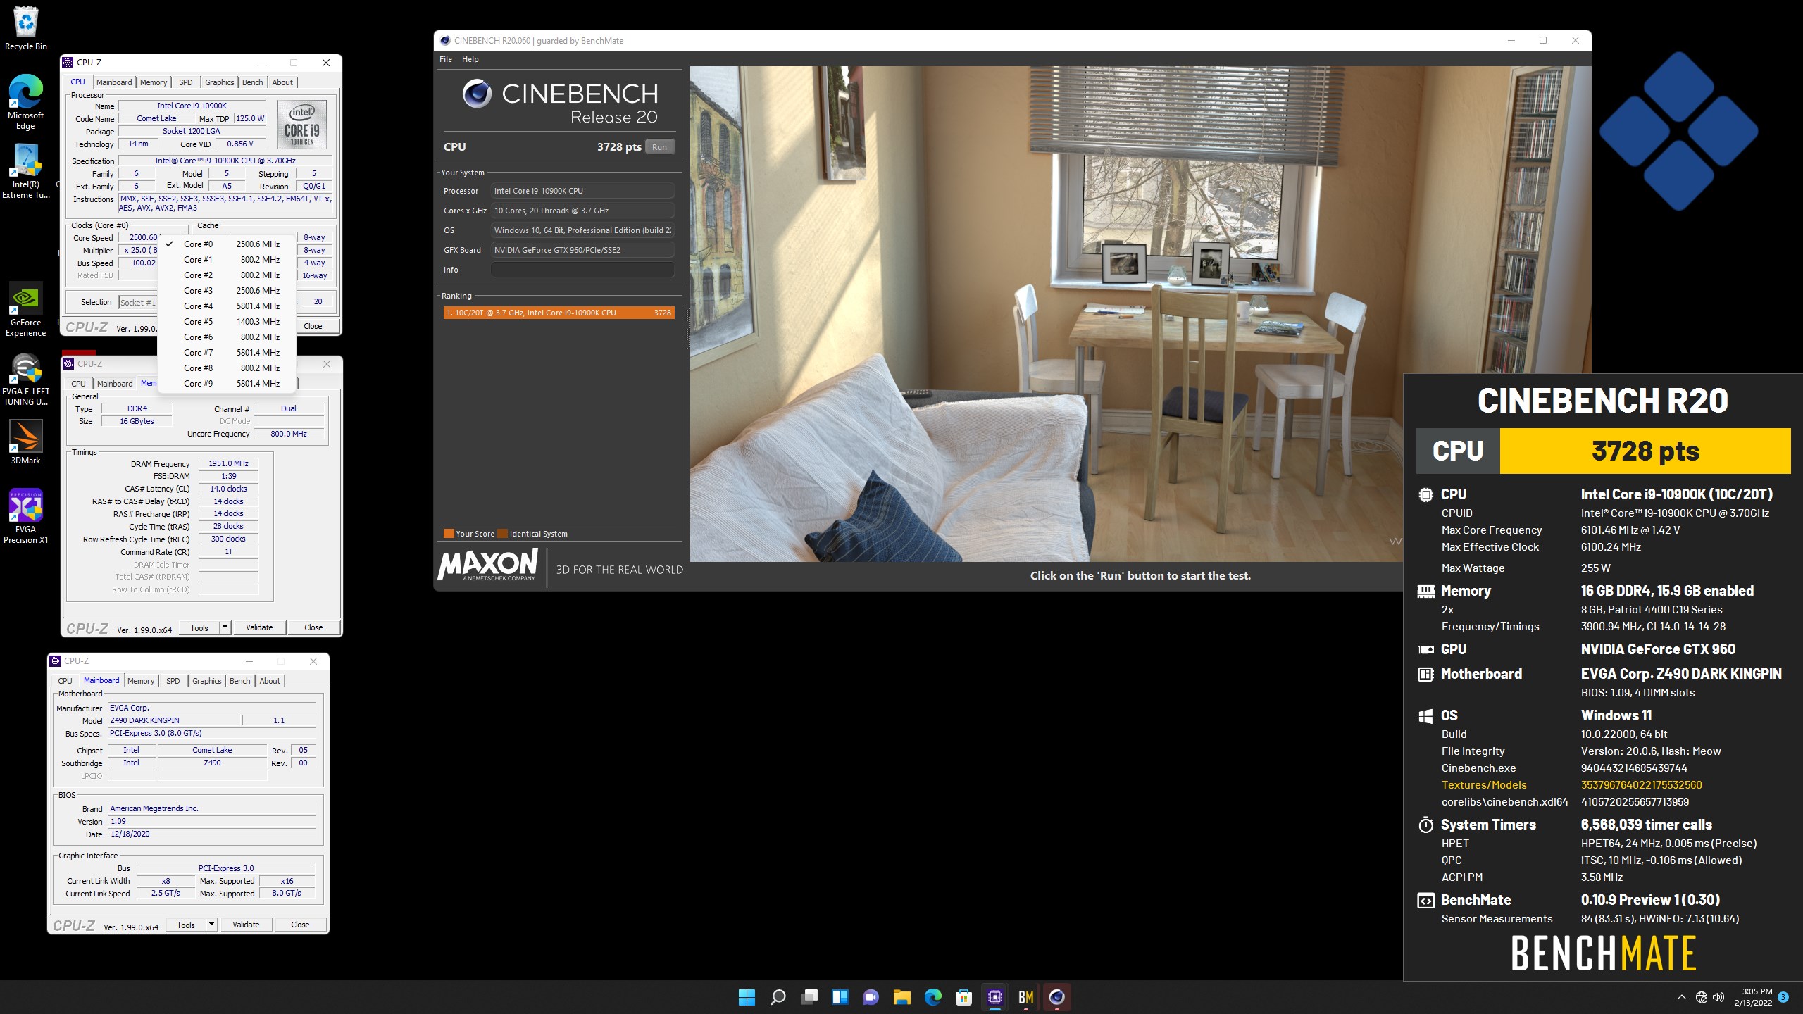Image resolution: width=1803 pixels, height=1014 pixels.
Task: Open Tools dropdown arrow in mainboard CPU-Z
Action: (212, 925)
